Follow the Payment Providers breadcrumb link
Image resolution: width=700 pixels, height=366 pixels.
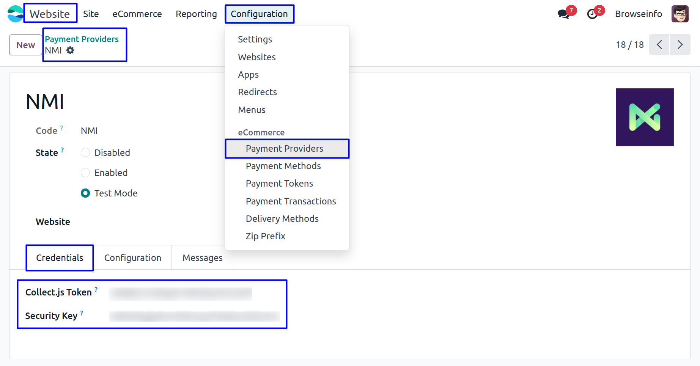click(x=82, y=39)
